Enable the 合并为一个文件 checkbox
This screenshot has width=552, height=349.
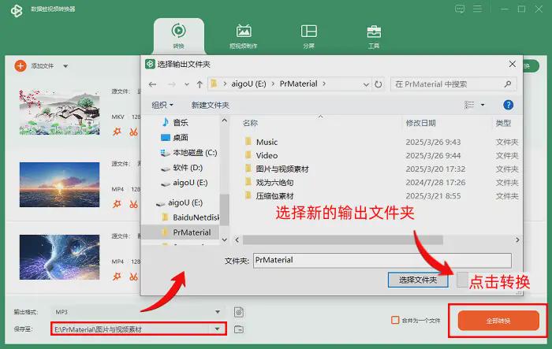(396, 320)
